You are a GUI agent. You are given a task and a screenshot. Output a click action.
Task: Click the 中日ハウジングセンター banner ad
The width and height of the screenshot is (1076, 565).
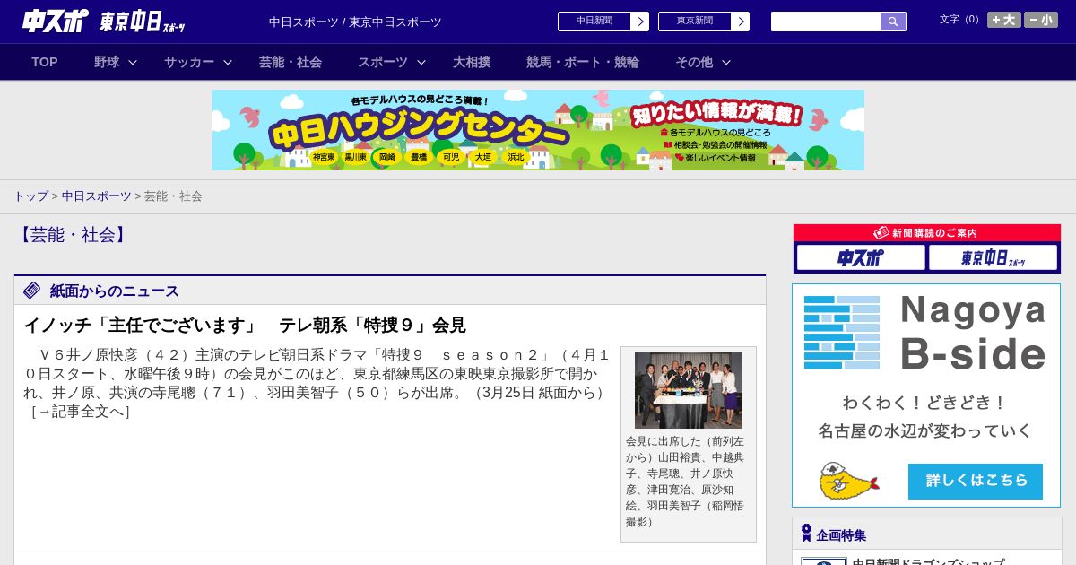pyautogui.click(x=538, y=130)
